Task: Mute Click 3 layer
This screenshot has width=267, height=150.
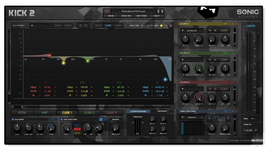Action: (233, 82)
